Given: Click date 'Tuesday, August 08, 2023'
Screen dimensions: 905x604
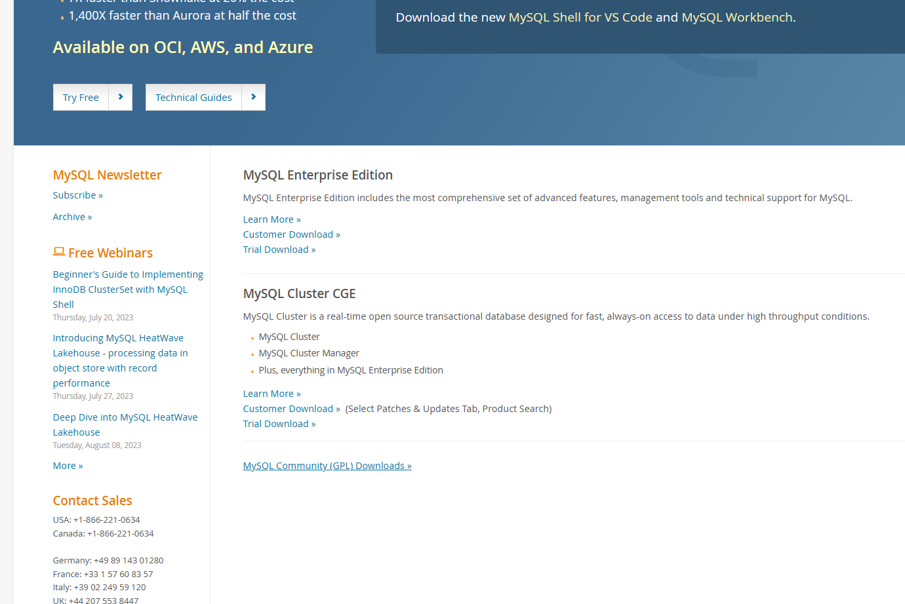Looking at the screenshot, I should (x=97, y=445).
